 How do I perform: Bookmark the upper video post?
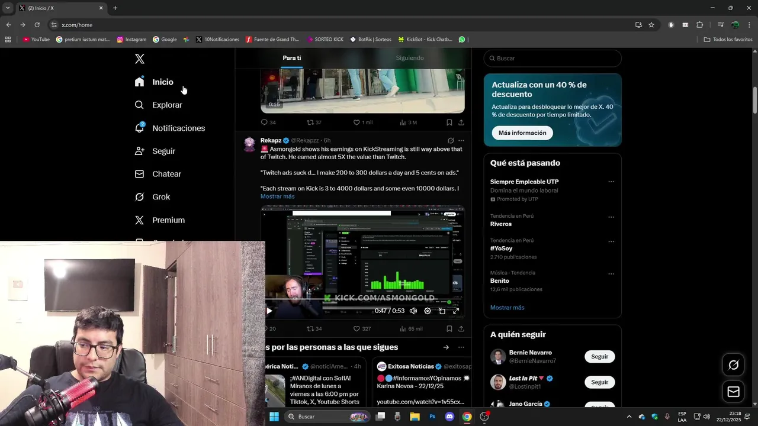449,122
